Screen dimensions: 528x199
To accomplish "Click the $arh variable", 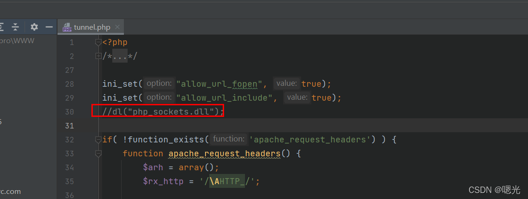I will tap(153, 167).
